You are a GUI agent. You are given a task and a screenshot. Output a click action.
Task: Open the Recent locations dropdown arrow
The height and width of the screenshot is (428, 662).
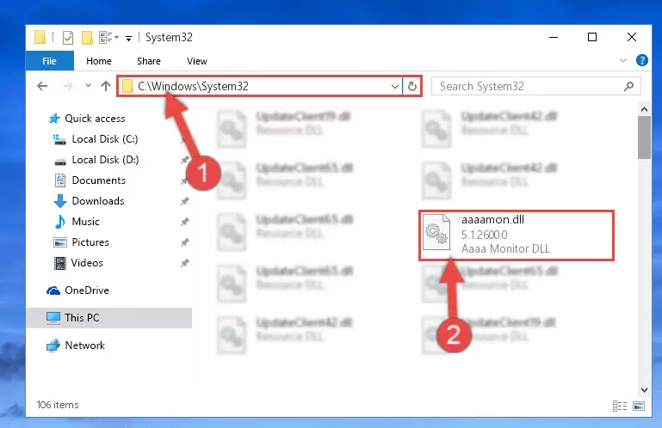coord(88,86)
